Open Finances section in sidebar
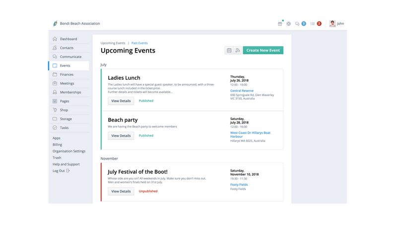Image resolution: width=397 pixels, height=229 pixels. click(x=67, y=74)
